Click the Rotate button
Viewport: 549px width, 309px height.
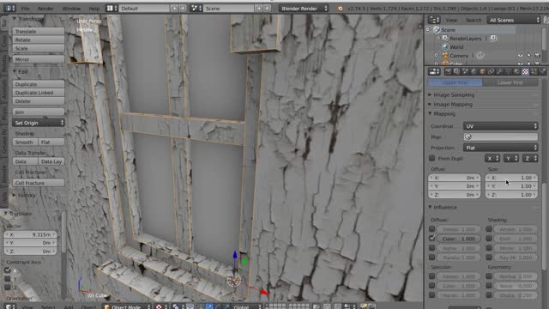tap(39, 39)
